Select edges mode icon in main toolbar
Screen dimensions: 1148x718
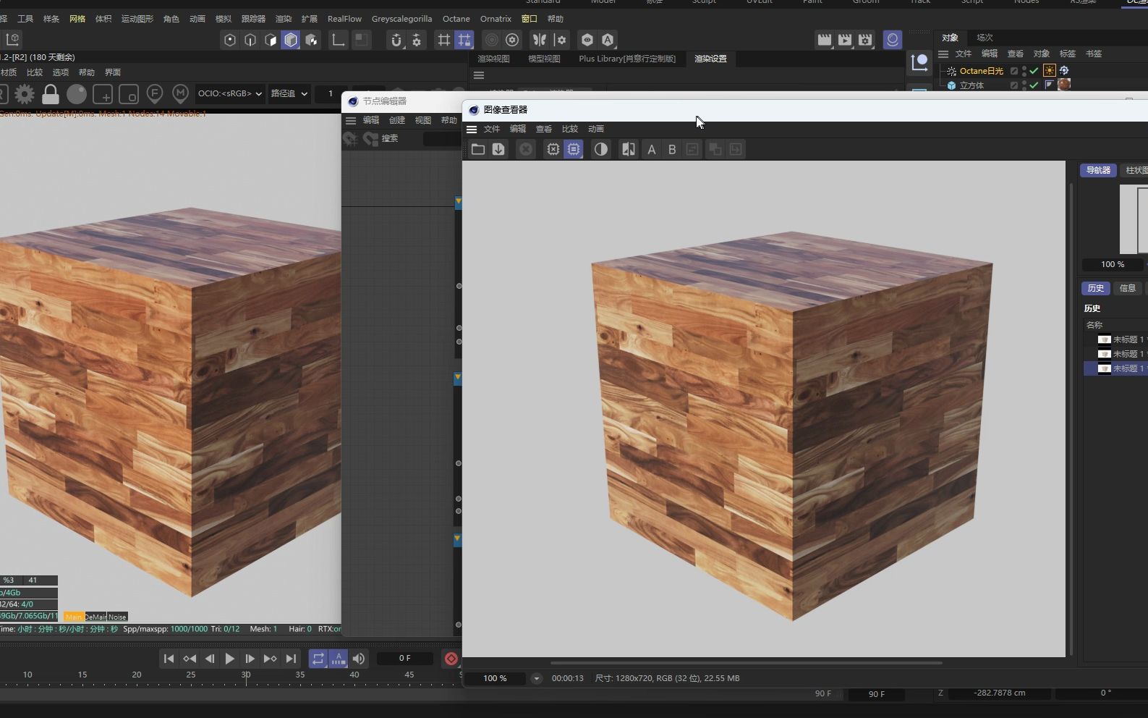250,40
